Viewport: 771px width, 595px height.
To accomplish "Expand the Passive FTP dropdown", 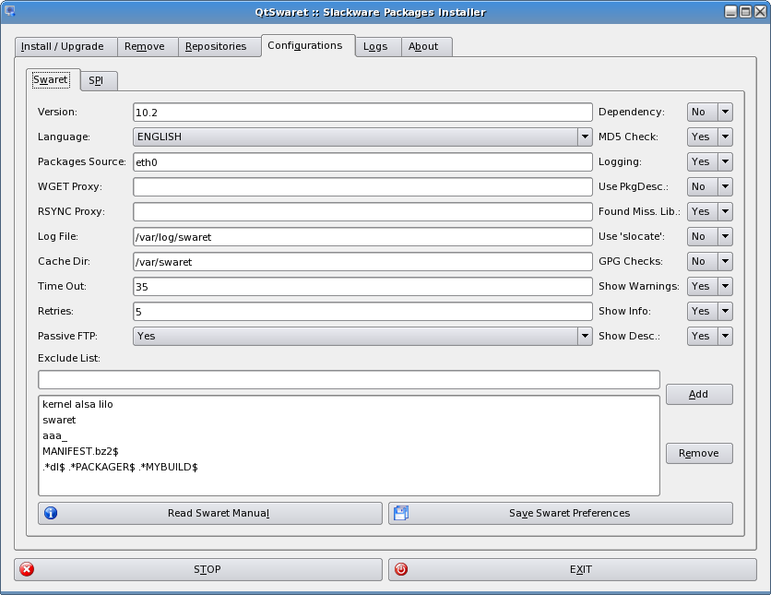I will pos(362,336).
